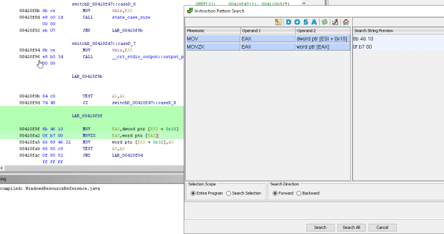Click the home navigate-to-selection icon
The width and height of the screenshot is (444, 234).
[x=346, y=22]
